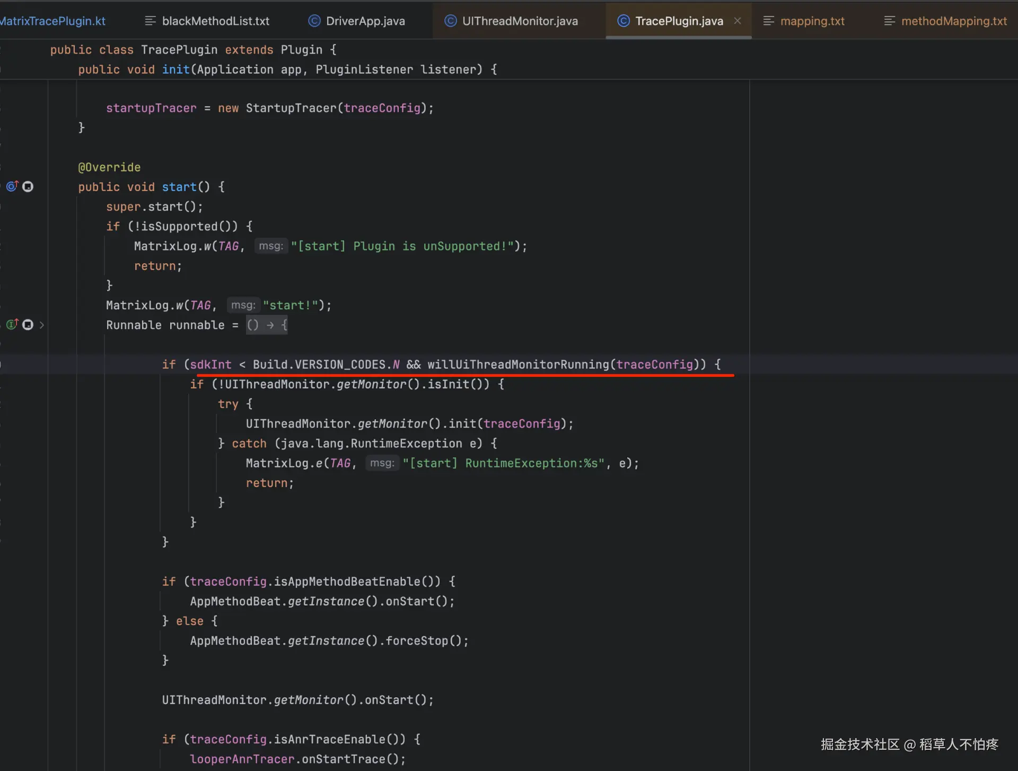This screenshot has width=1018, height=771.
Task: Expand the folded lambda gutter chevron
Action: point(42,325)
